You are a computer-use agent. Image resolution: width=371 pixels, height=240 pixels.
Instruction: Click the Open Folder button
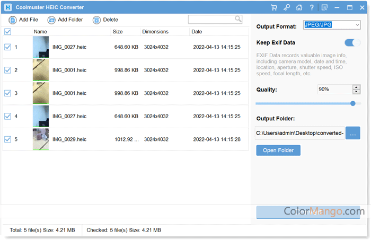[278, 150]
